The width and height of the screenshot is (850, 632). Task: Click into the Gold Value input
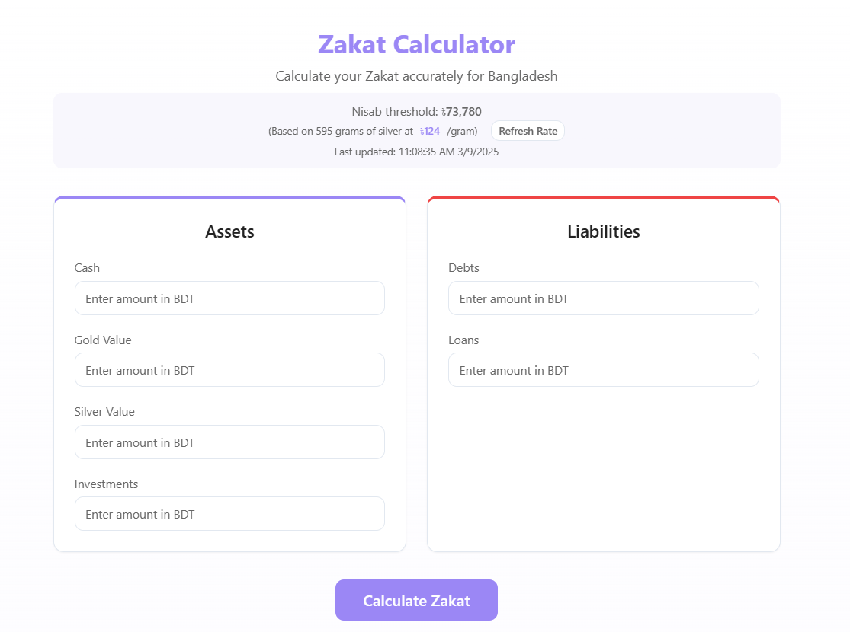[229, 370]
